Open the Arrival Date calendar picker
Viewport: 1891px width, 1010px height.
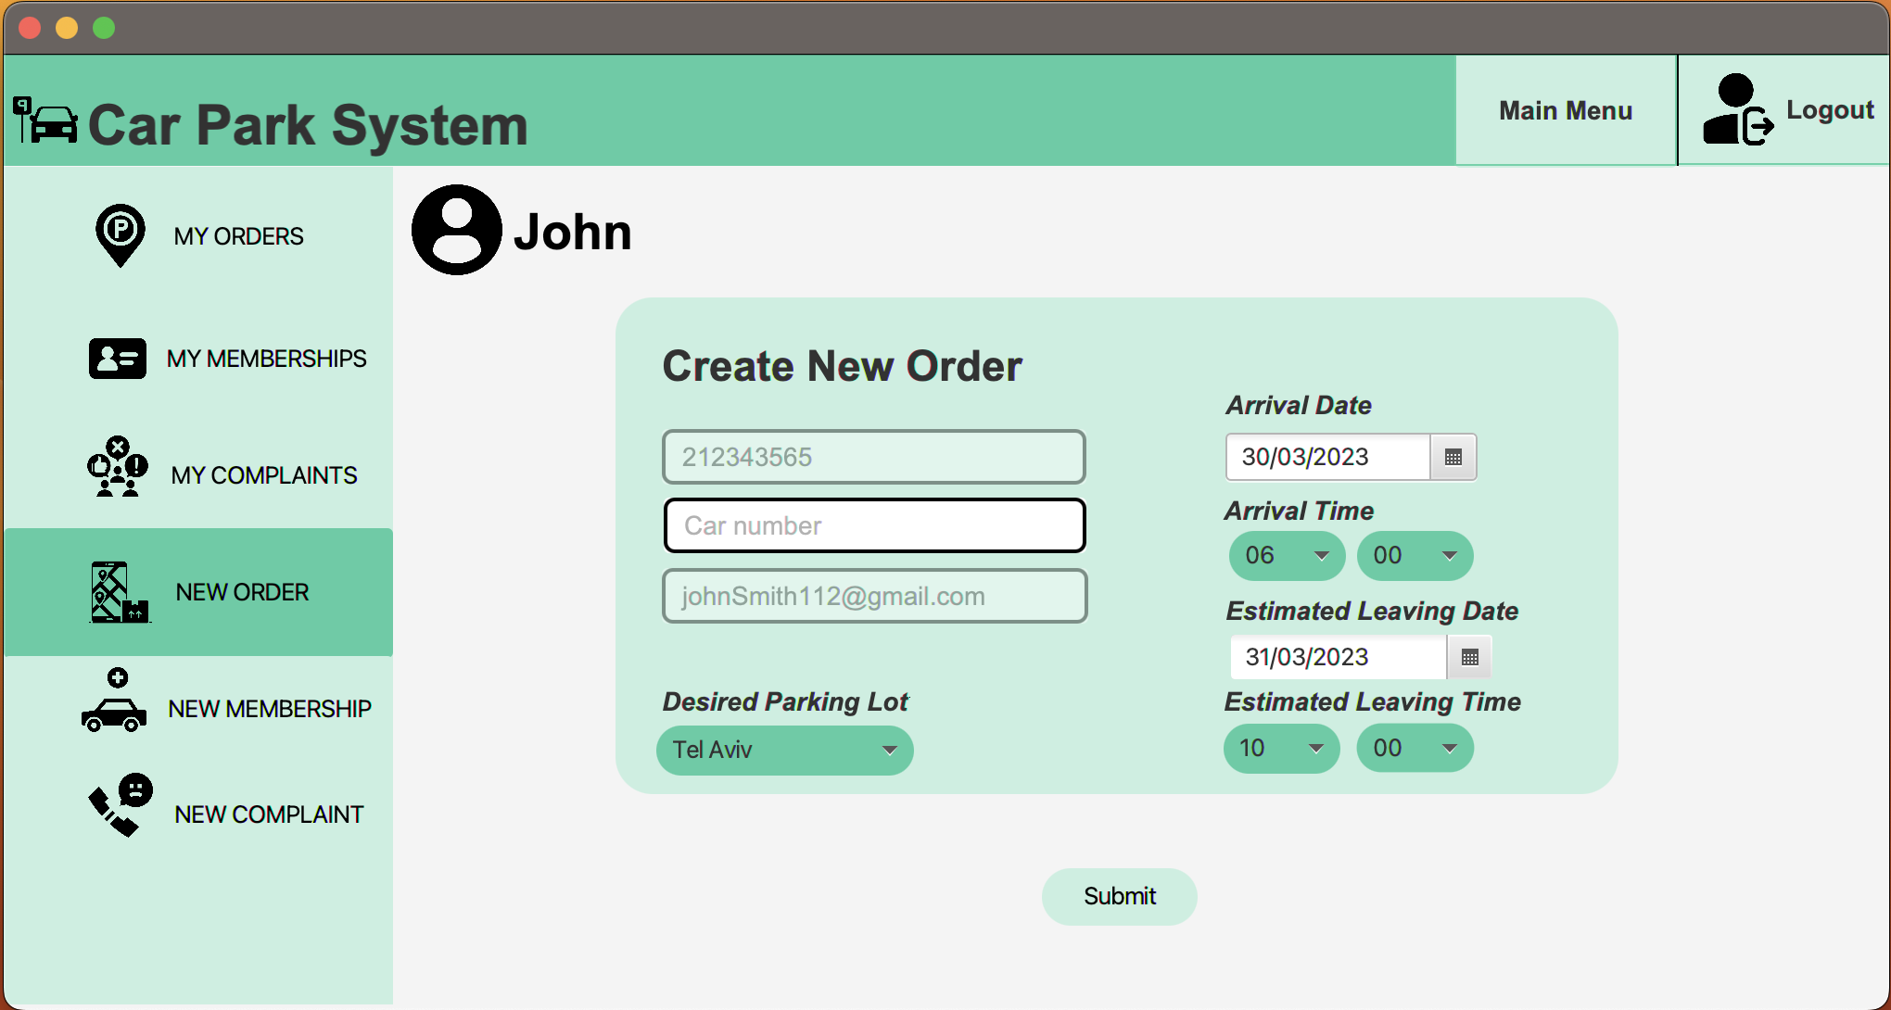[x=1453, y=457]
